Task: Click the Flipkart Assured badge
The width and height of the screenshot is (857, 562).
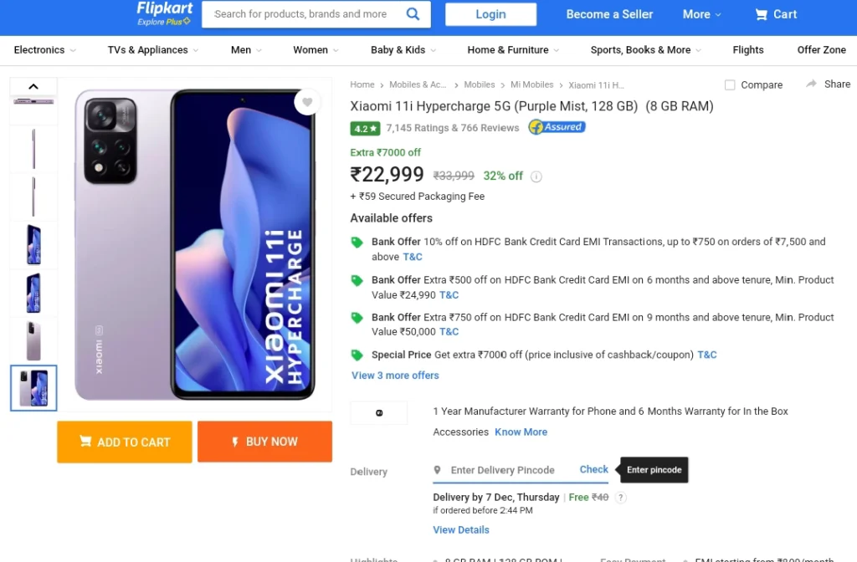Action: 557,127
